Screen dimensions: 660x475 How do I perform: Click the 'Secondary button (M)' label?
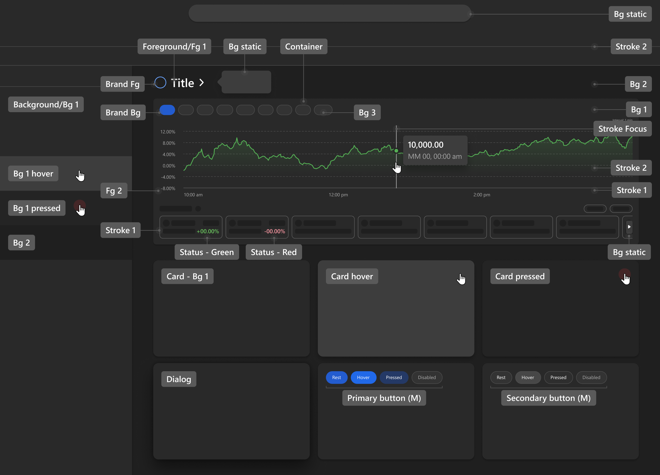click(x=549, y=398)
